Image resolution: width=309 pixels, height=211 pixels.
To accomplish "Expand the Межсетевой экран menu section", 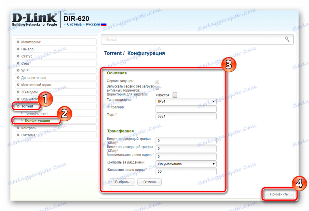I will click(56, 85).
